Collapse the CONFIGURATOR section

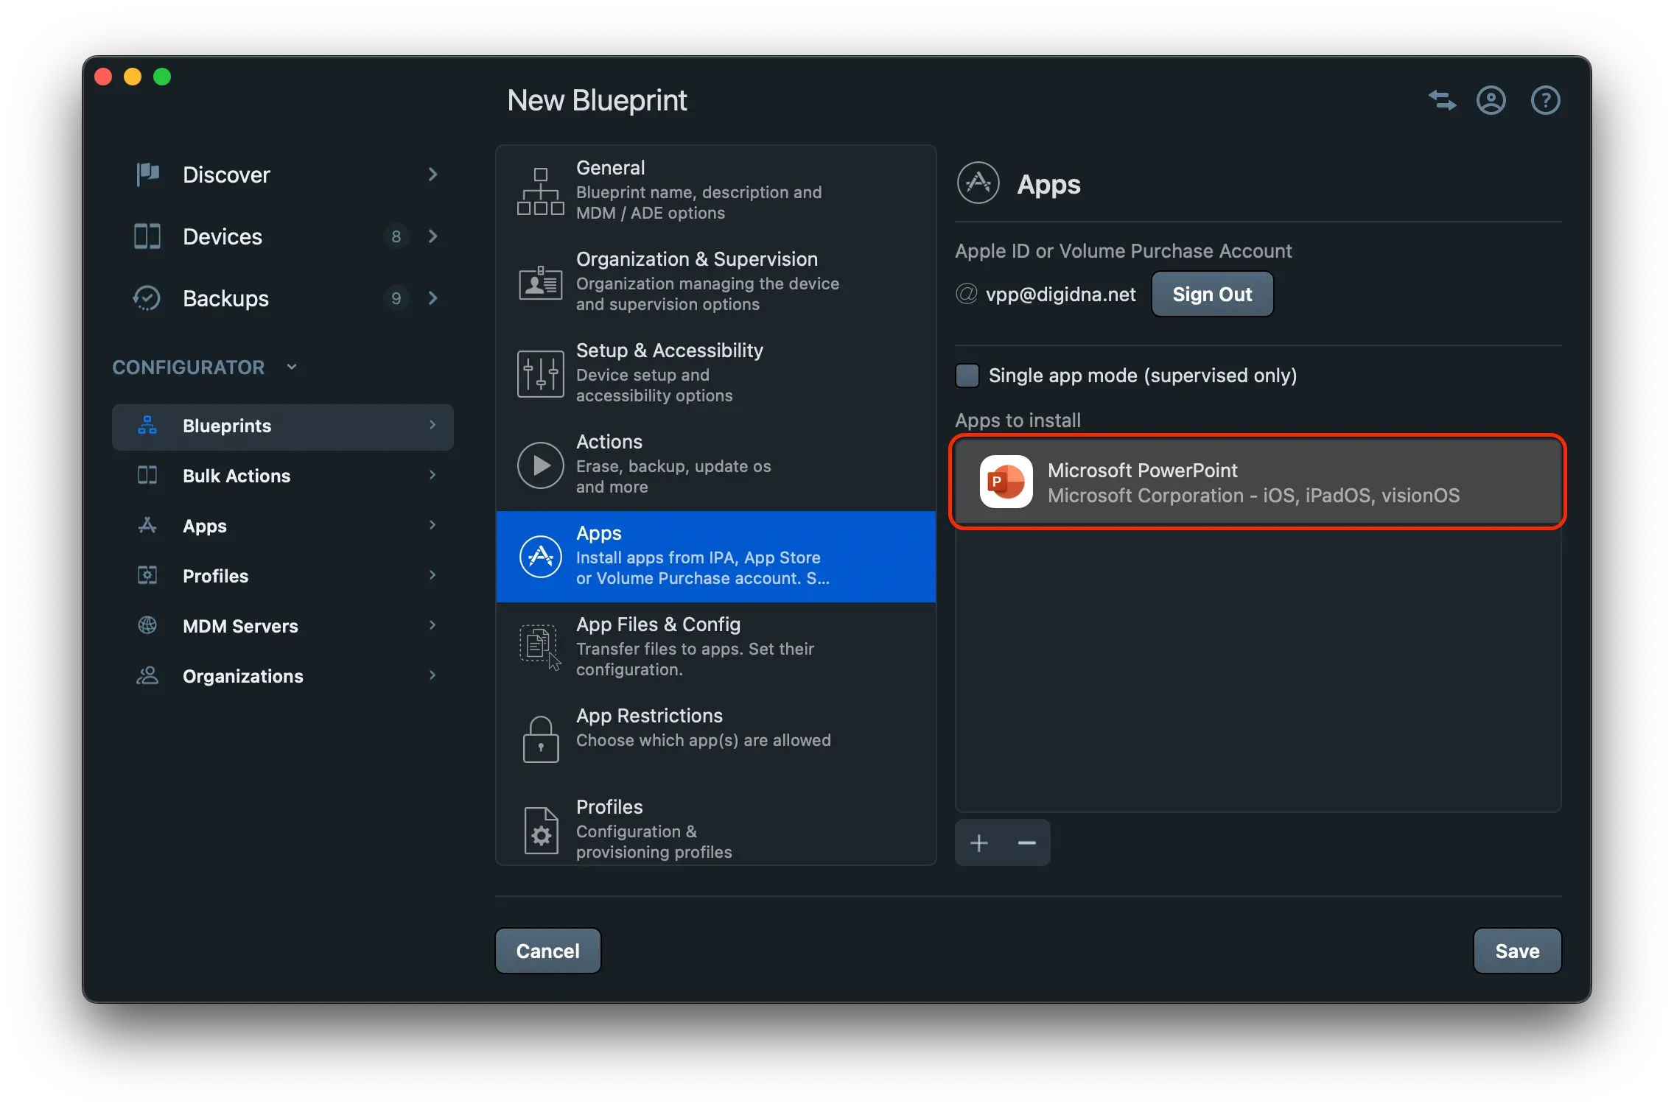[290, 366]
